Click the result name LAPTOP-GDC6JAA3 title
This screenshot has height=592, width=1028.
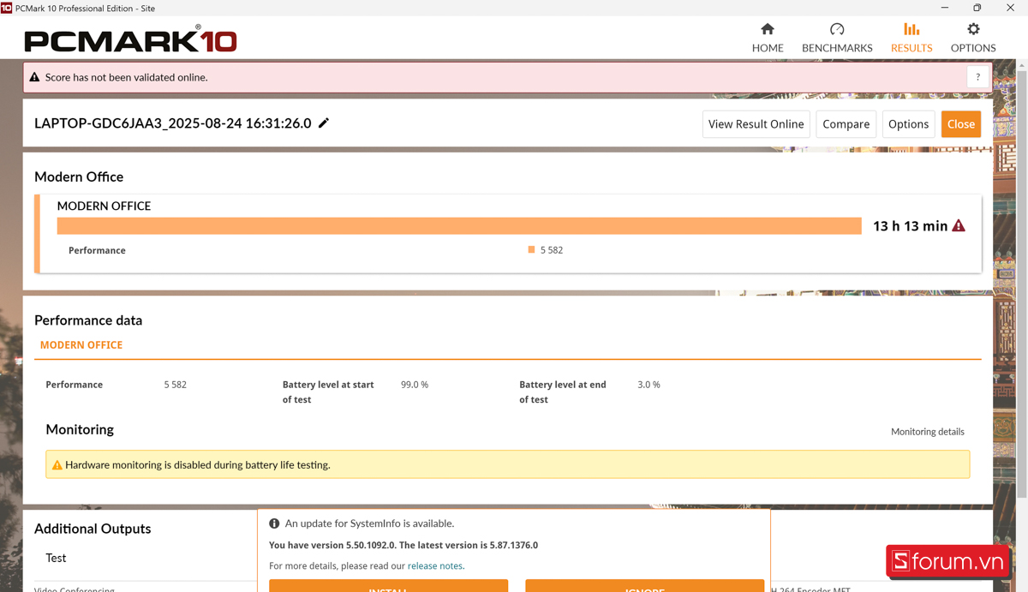(173, 123)
